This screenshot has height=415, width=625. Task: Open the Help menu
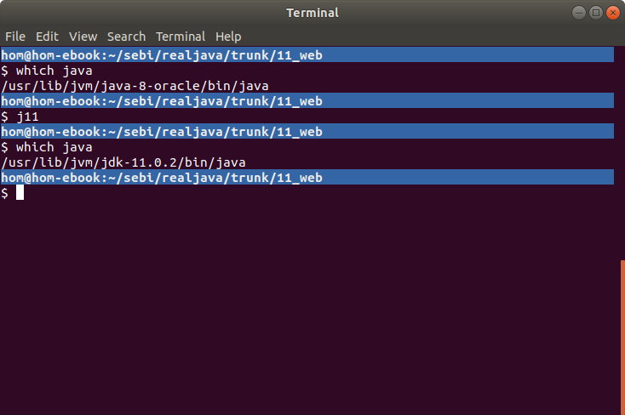(228, 37)
